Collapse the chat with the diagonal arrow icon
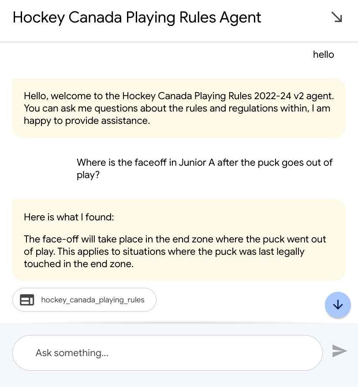Image resolution: width=358 pixels, height=387 pixels. pyautogui.click(x=336, y=17)
